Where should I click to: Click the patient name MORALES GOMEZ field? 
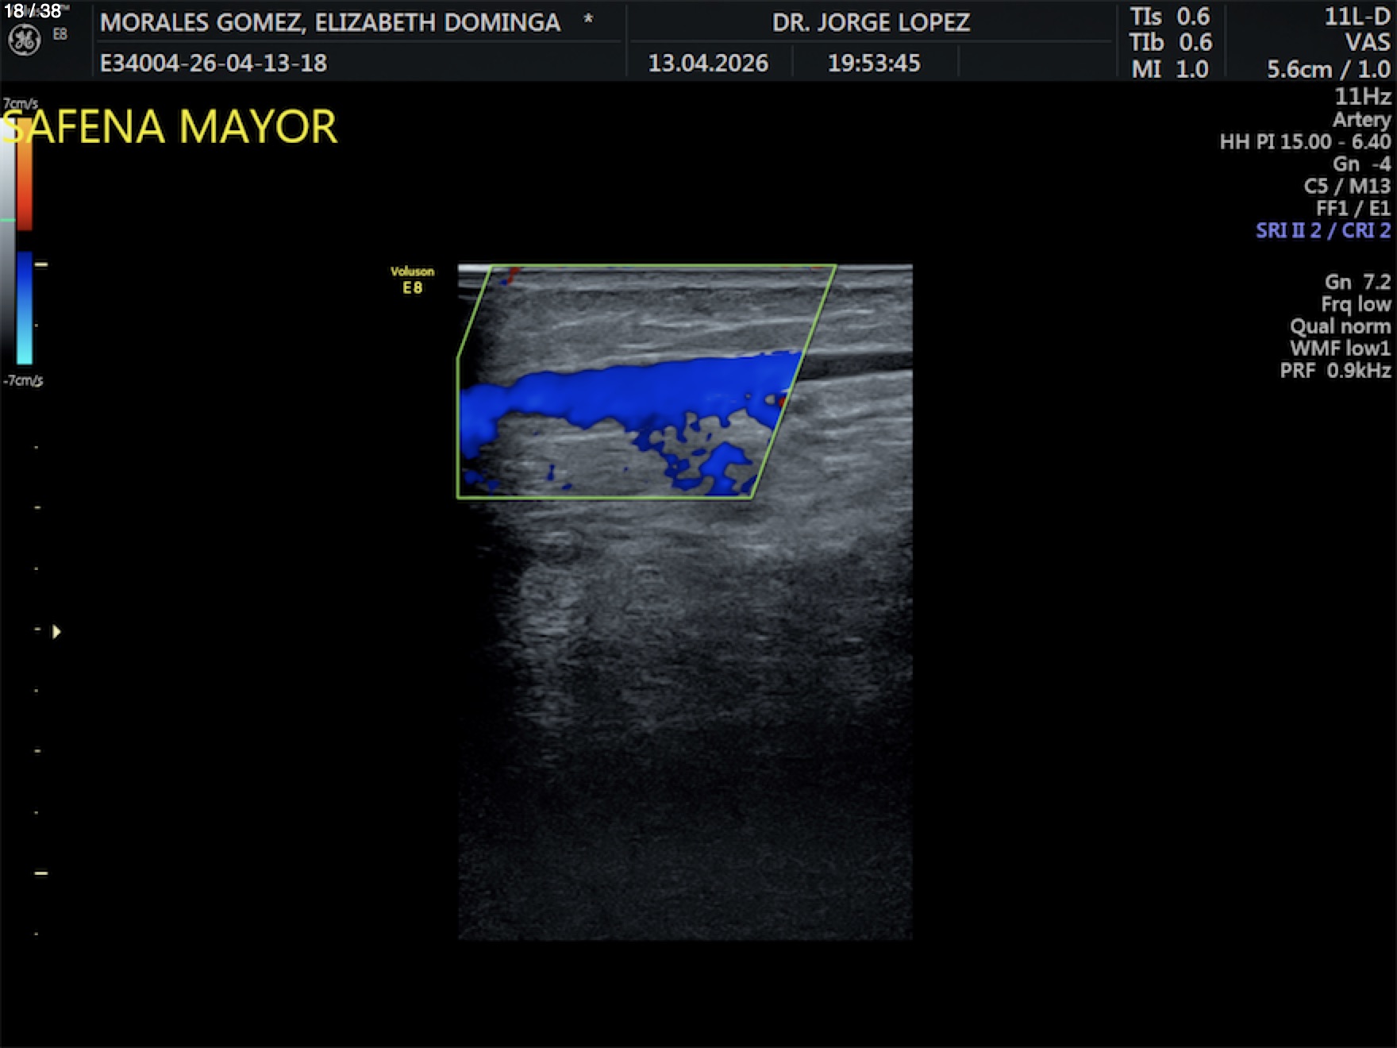330,22
